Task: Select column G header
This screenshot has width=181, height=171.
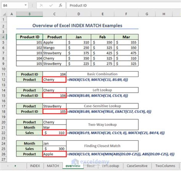Action: pyautogui.click(x=147, y=14)
